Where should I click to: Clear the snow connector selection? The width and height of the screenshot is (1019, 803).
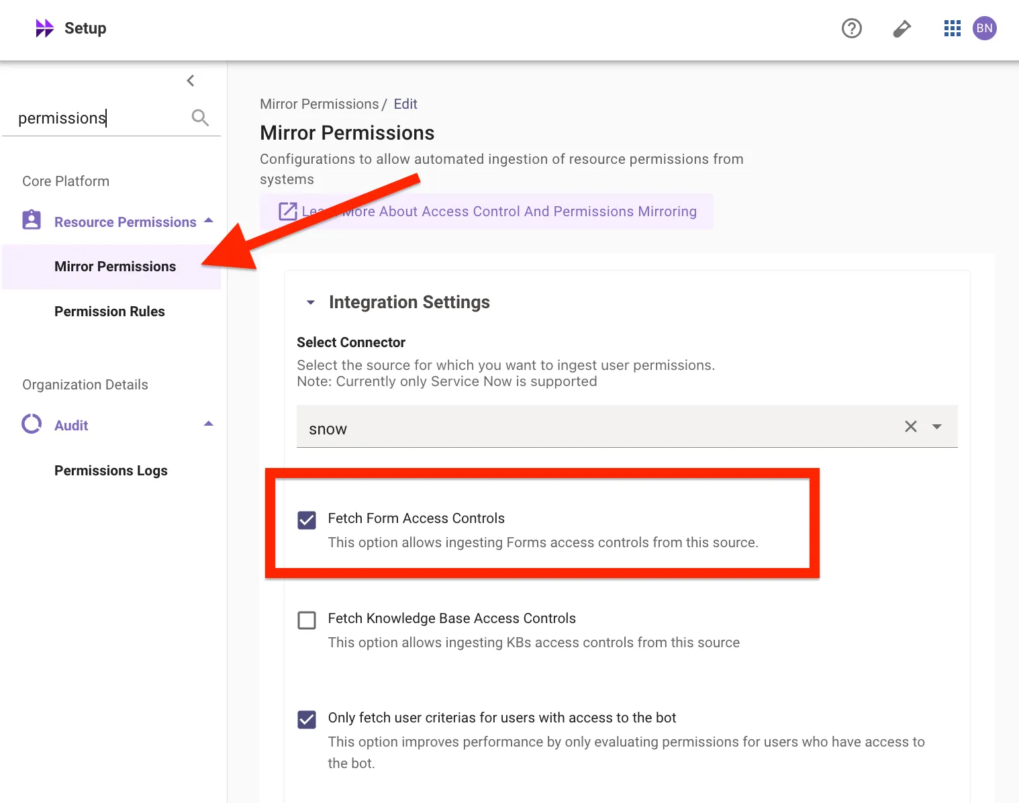coord(910,426)
